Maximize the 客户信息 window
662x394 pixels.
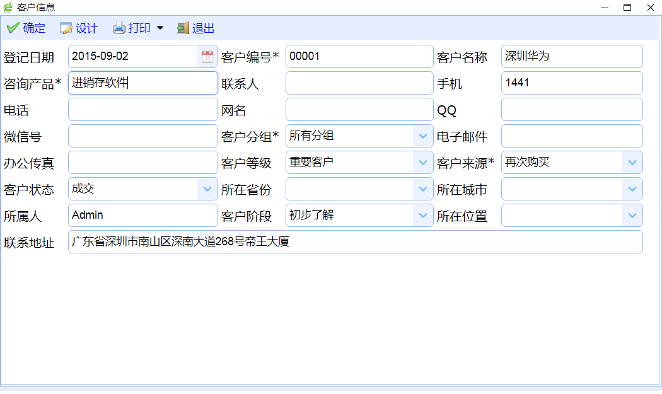(x=627, y=8)
